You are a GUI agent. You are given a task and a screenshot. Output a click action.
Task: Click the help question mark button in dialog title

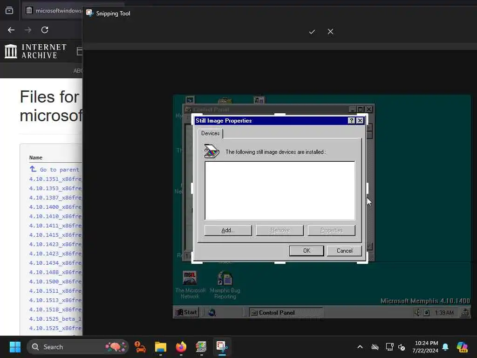click(351, 121)
